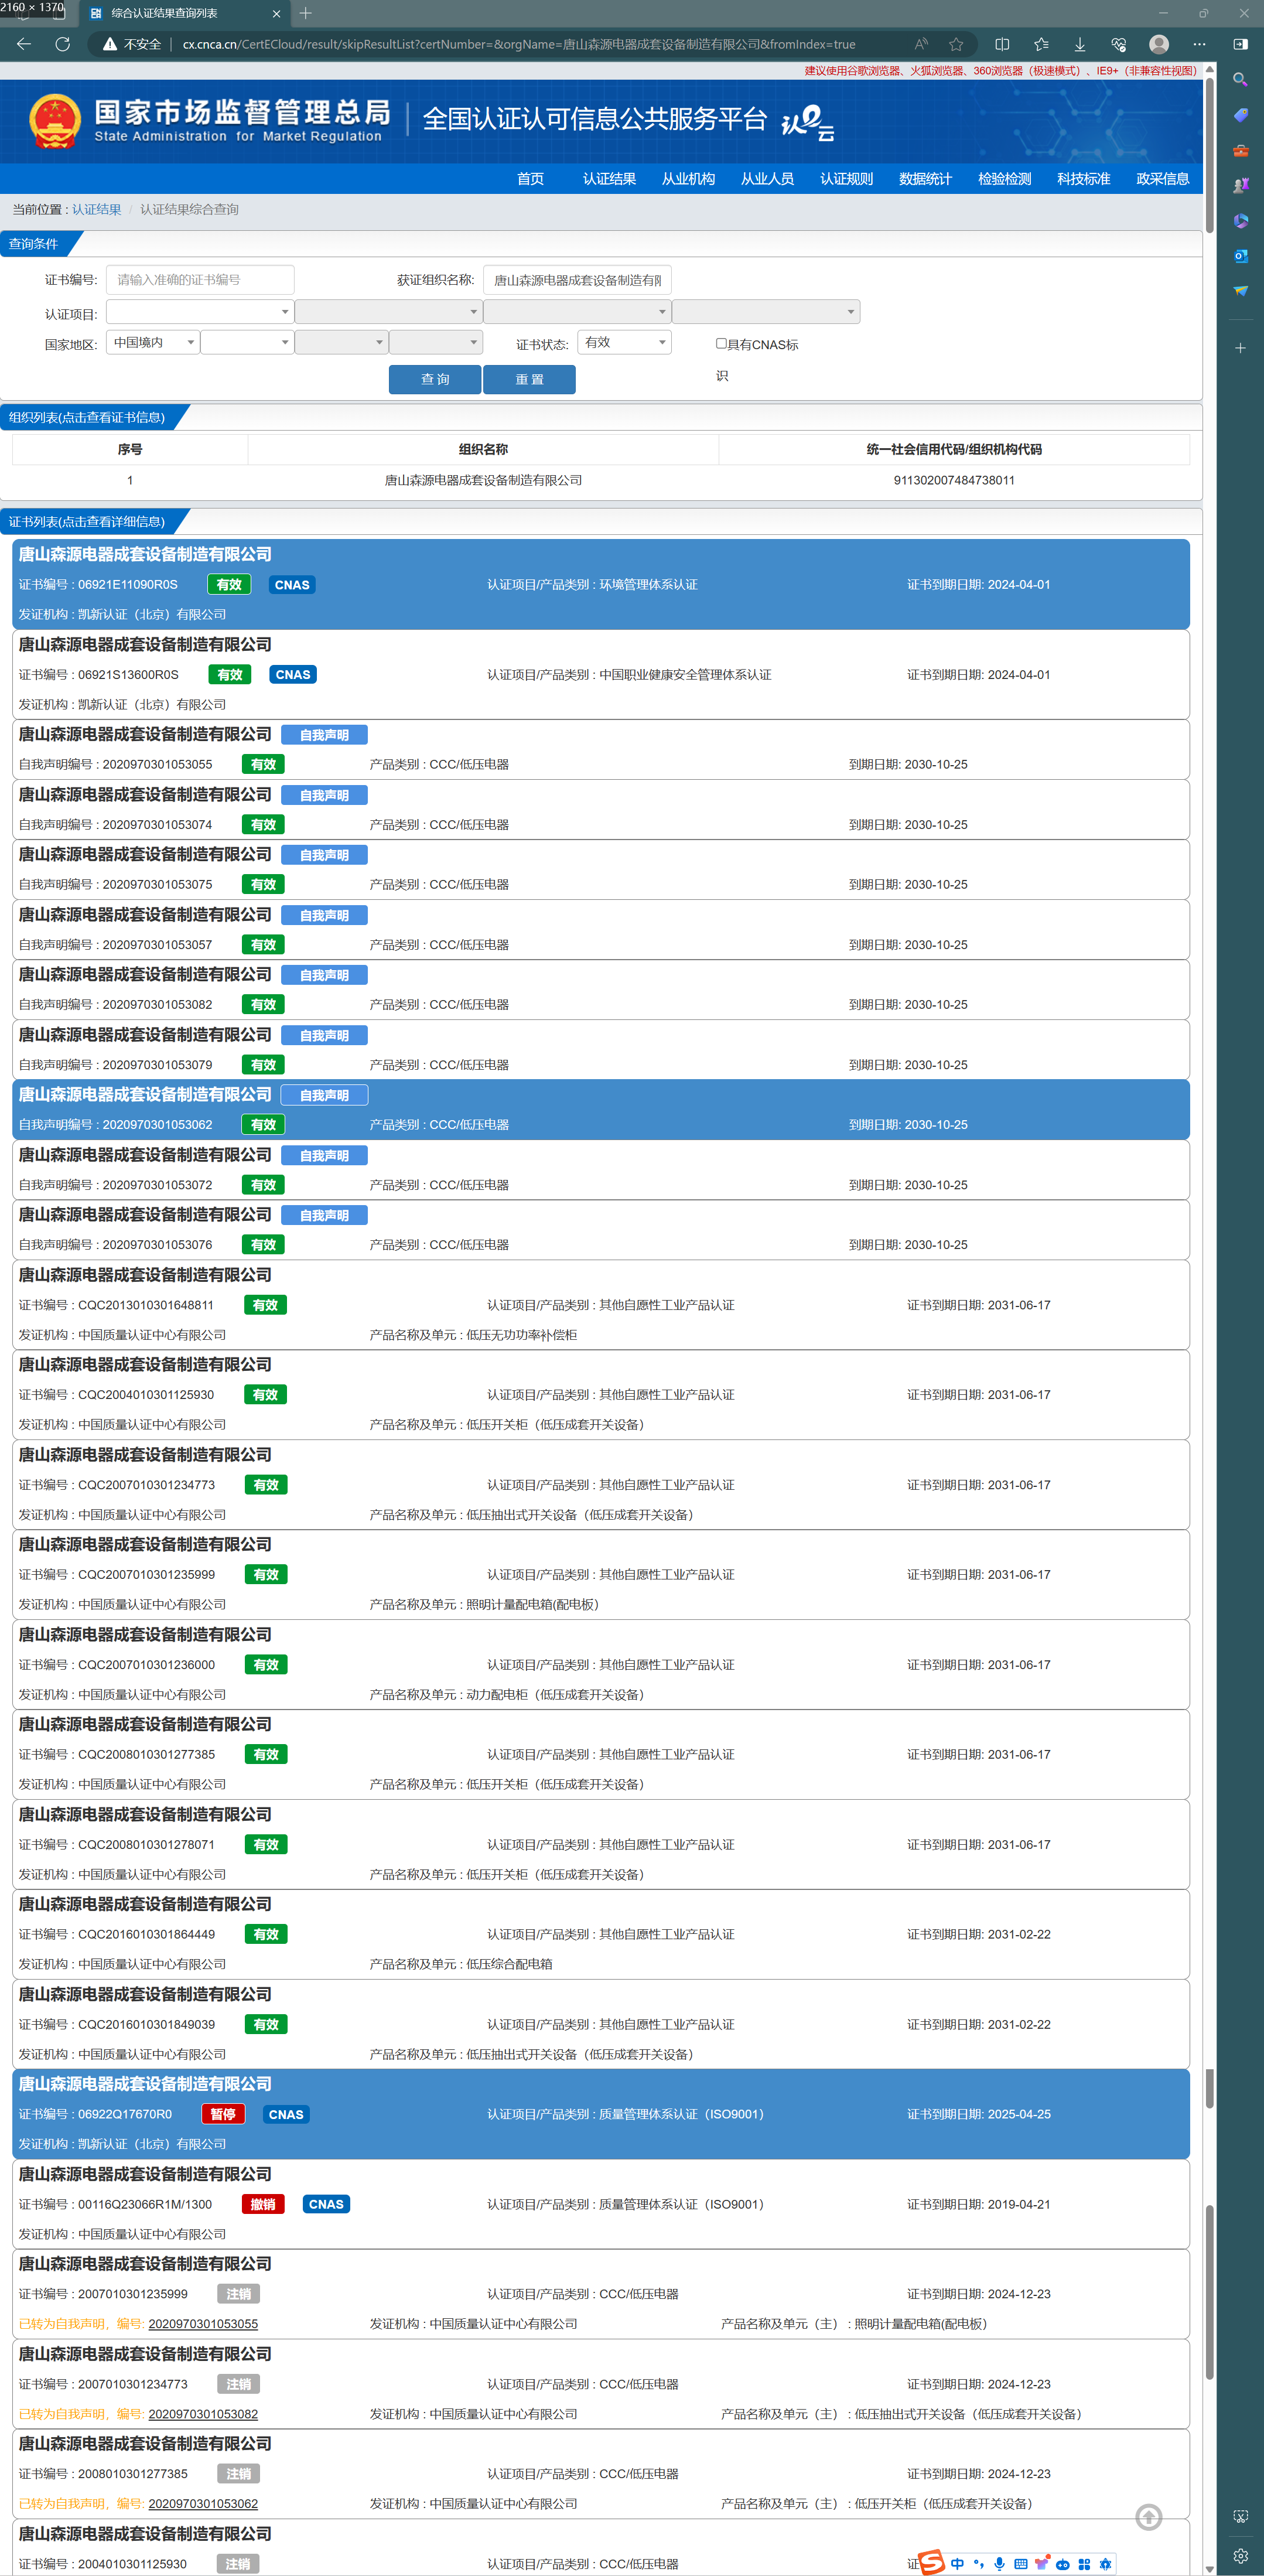Open Sogou skin shirt icon

click(x=1041, y=2563)
